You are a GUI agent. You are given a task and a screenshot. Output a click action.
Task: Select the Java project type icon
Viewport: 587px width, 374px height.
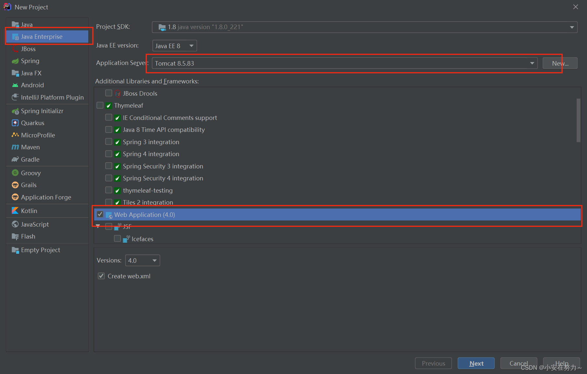[15, 25]
